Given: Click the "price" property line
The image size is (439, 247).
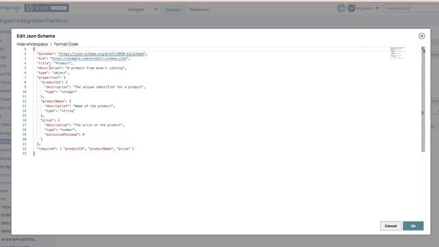Looking at the screenshot, I should click(x=50, y=120).
